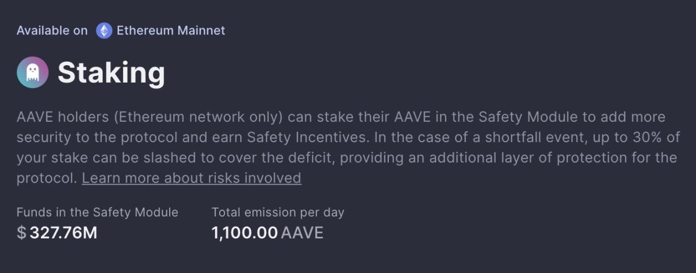
Task: Click the $327.76M funds value
Action: [57, 233]
